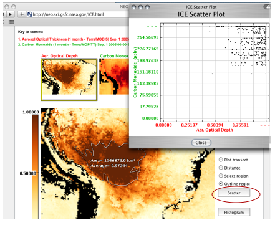Open the Histogram button
The image size is (275, 225).
tap(234, 212)
